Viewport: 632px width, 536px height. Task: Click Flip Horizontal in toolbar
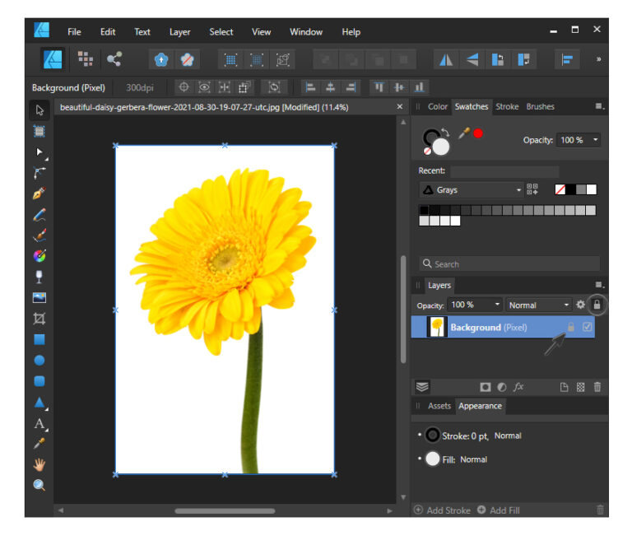point(446,59)
